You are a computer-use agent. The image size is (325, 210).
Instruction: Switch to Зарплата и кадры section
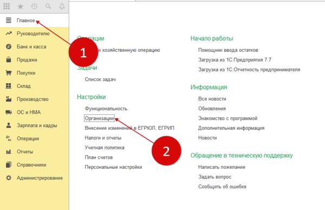(37, 125)
